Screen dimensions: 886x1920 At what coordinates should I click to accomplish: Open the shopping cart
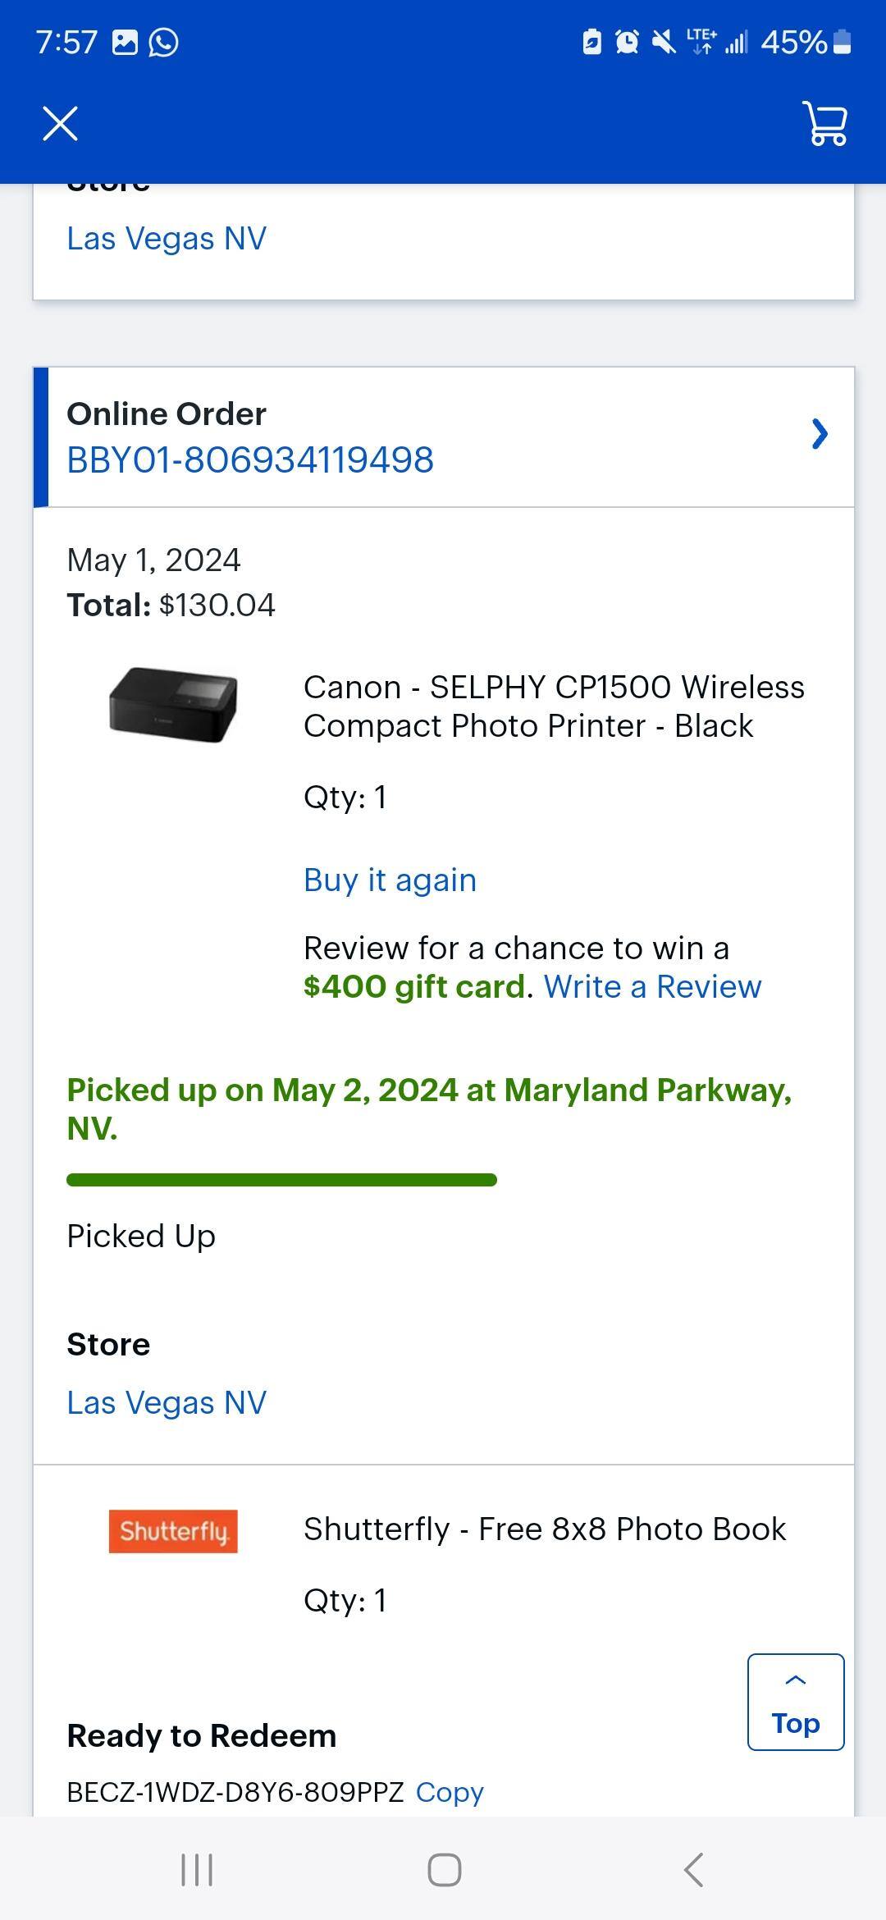coord(824,125)
